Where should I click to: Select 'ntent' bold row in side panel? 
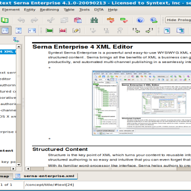point(8,150)
